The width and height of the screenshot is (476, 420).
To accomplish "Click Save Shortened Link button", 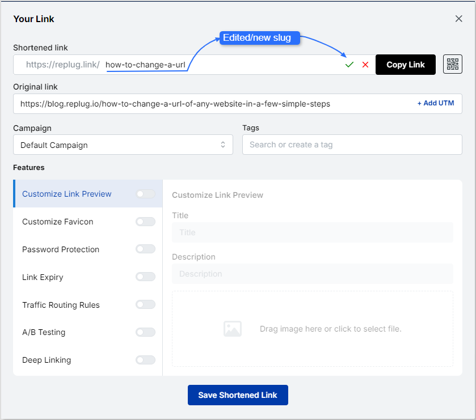I will coord(238,395).
